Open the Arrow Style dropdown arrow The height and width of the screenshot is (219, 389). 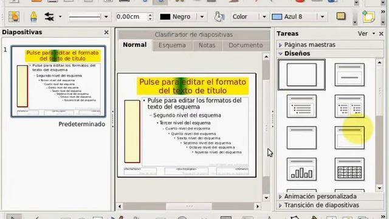60,17
